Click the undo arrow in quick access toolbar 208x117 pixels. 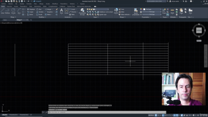[25, 1]
